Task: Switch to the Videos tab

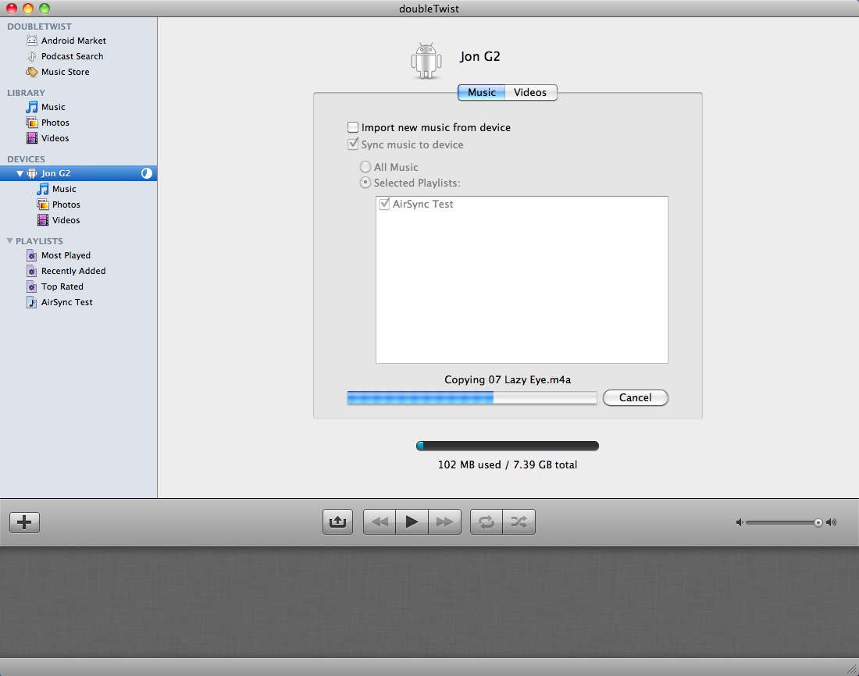Action: 530,92
